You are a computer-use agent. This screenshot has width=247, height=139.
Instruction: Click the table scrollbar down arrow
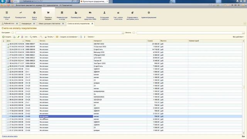244,133
